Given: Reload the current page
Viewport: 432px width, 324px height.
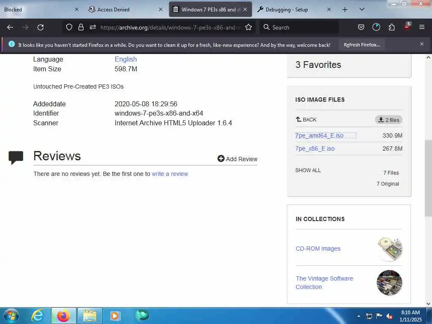Looking at the screenshot, I should 40,27.
